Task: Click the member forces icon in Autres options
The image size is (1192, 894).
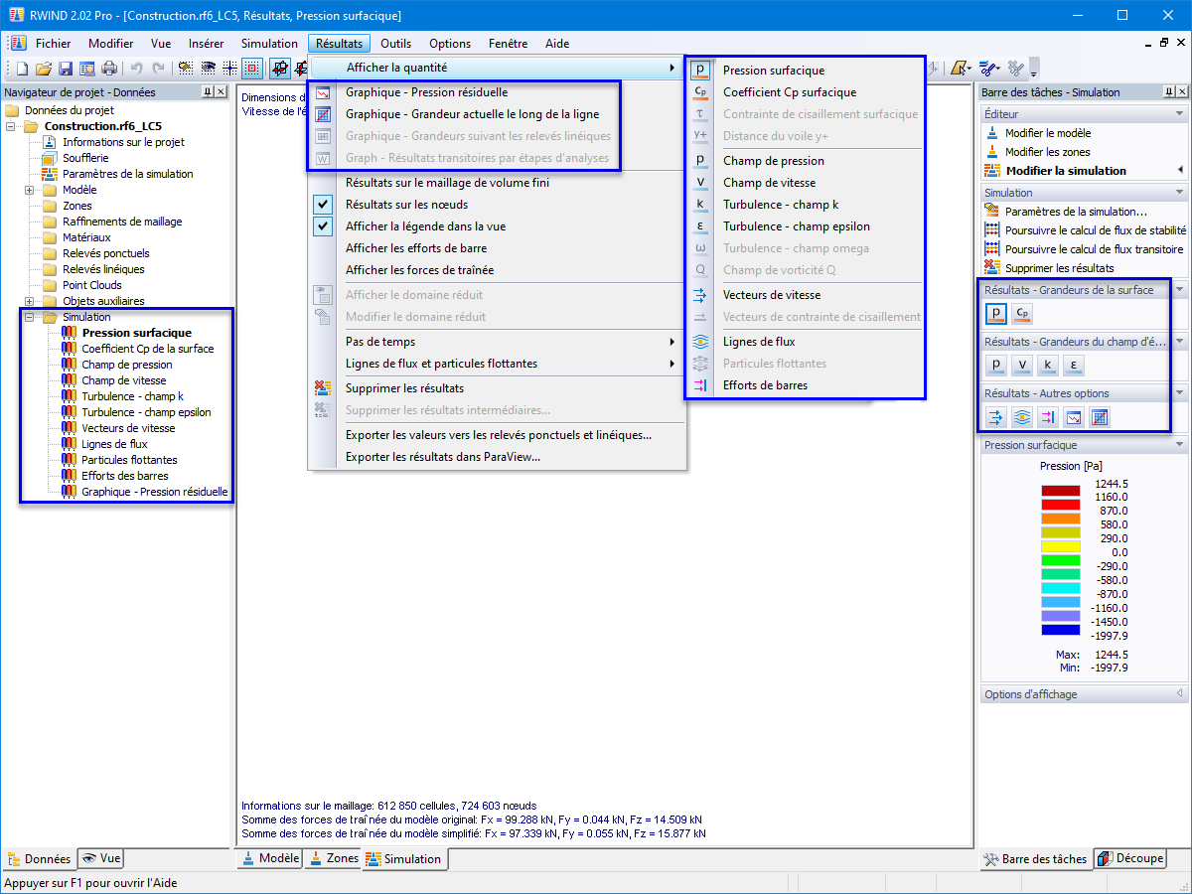Action: [1048, 417]
